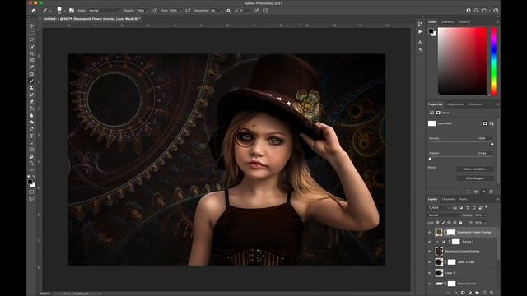
Task: Open the brush settings panel folder icon
Action: 72,11
